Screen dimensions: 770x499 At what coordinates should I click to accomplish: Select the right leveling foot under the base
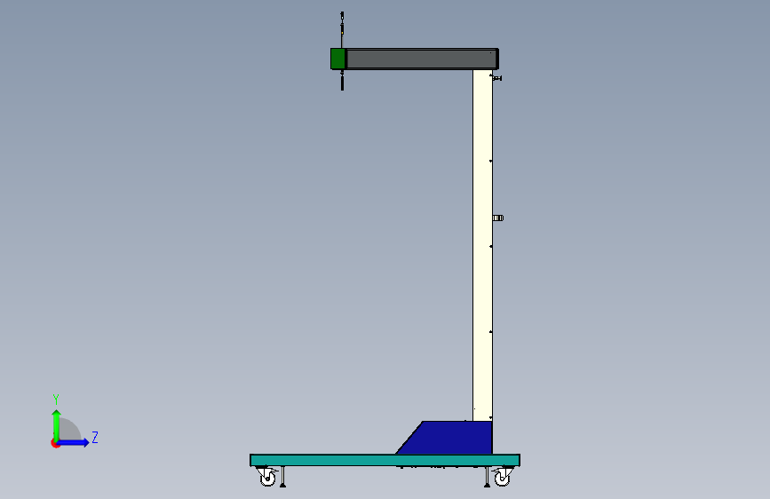point(488,477)
